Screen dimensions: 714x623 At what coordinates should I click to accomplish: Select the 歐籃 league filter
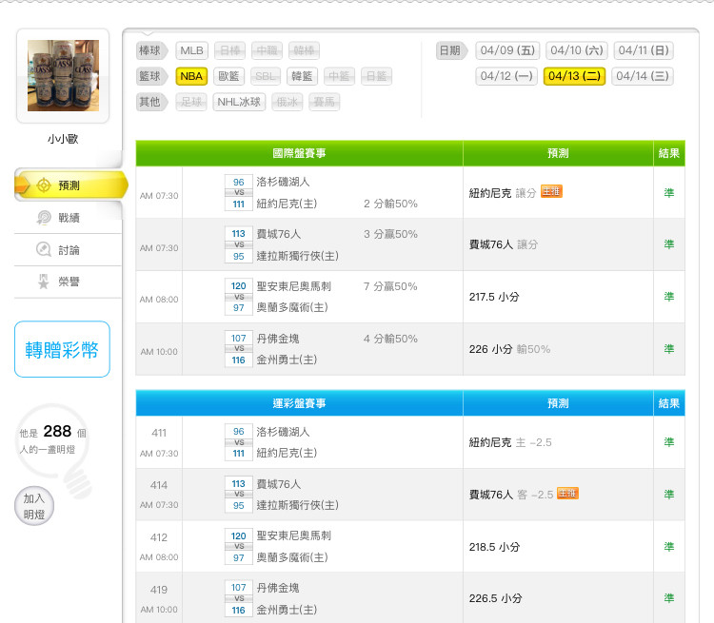point(228,76)
